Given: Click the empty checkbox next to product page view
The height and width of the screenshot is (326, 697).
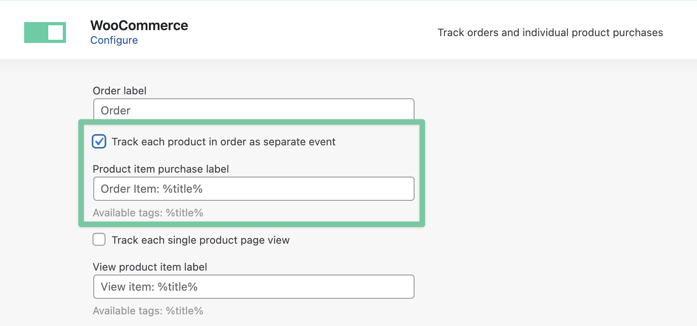Looking at the screenshot, I should tap(99, 239).
